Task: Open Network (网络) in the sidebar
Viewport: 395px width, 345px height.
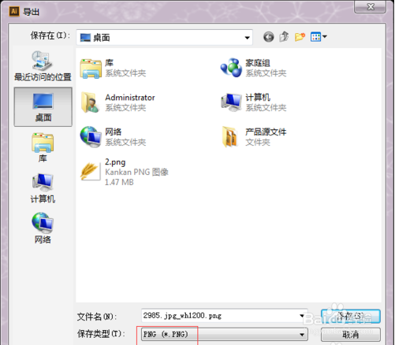Action: pyautogui.click(x=43, y=228)
